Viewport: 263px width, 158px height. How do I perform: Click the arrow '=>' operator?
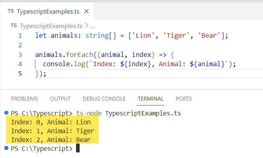point(163,55)
